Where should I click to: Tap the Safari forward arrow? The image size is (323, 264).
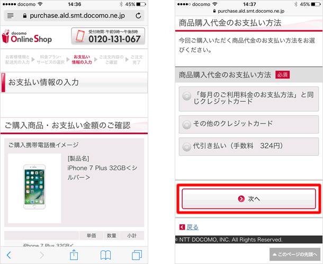pyautogui.click(x=42, y=255)
